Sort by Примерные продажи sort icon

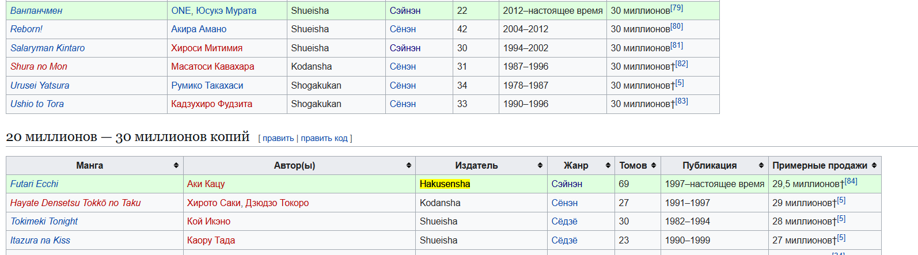pos(874,166)
